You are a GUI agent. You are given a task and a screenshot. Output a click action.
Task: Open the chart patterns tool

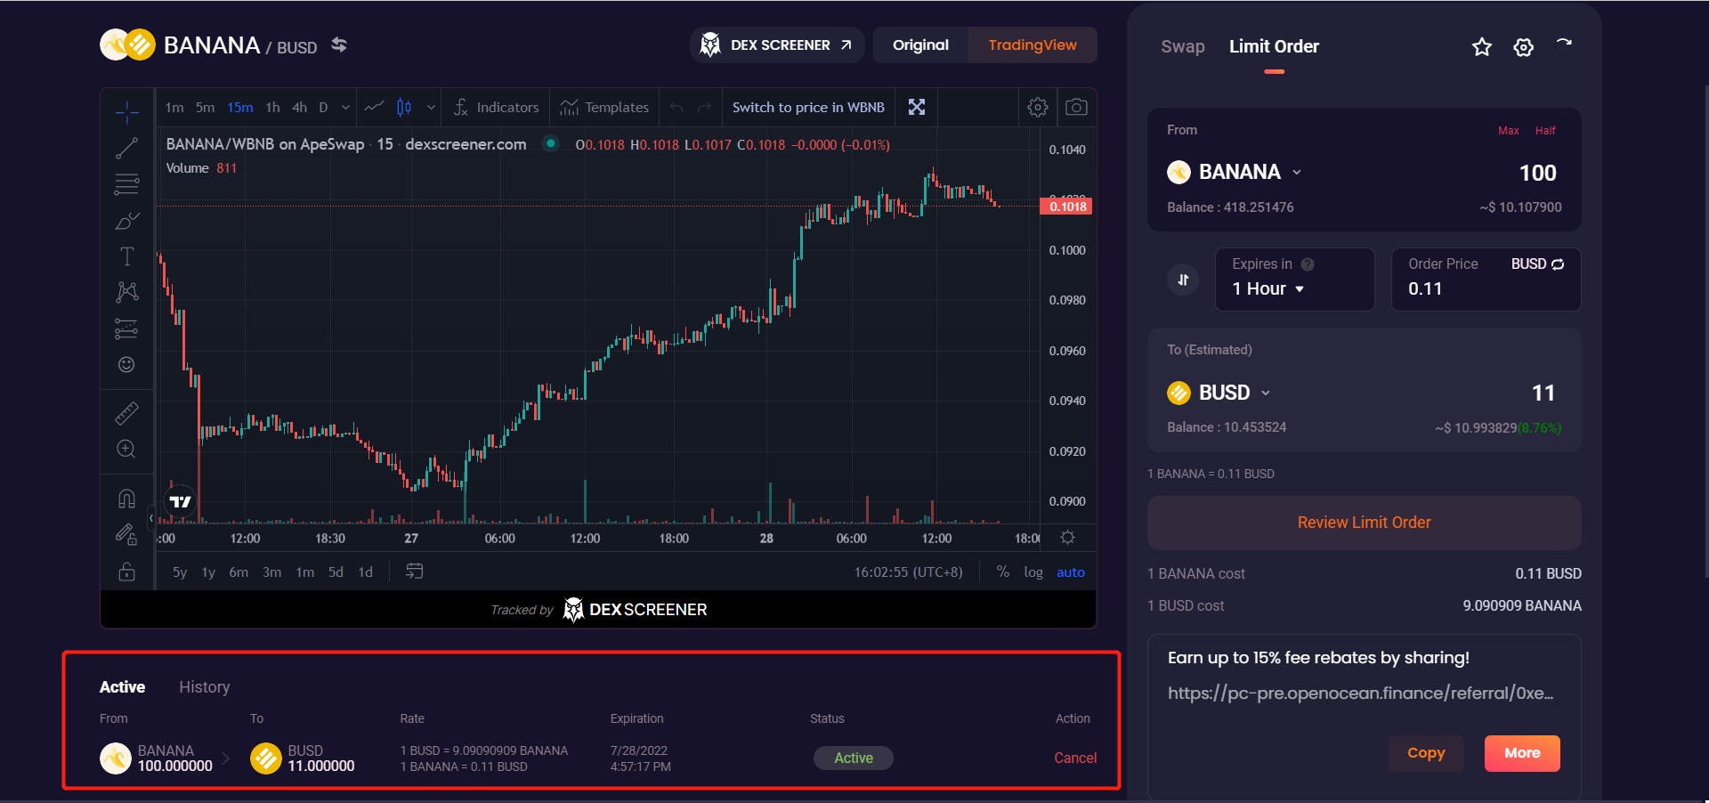[x=126, y=292]
